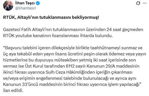149x96 pixels.
Task: Open İlhan Taşcı's profile picture
Action: (x=8, y=6)
